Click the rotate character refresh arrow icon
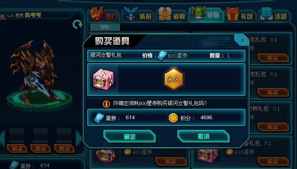297x169 pixels. pos(78,25)
